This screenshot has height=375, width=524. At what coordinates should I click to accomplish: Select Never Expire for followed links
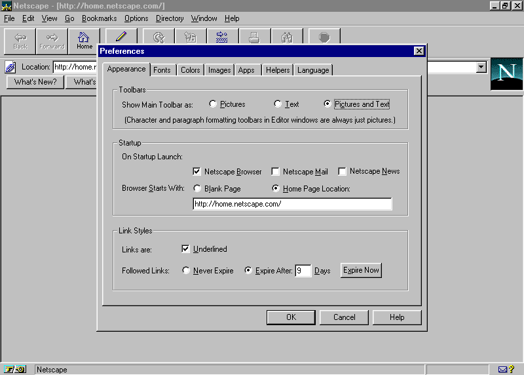186,270
